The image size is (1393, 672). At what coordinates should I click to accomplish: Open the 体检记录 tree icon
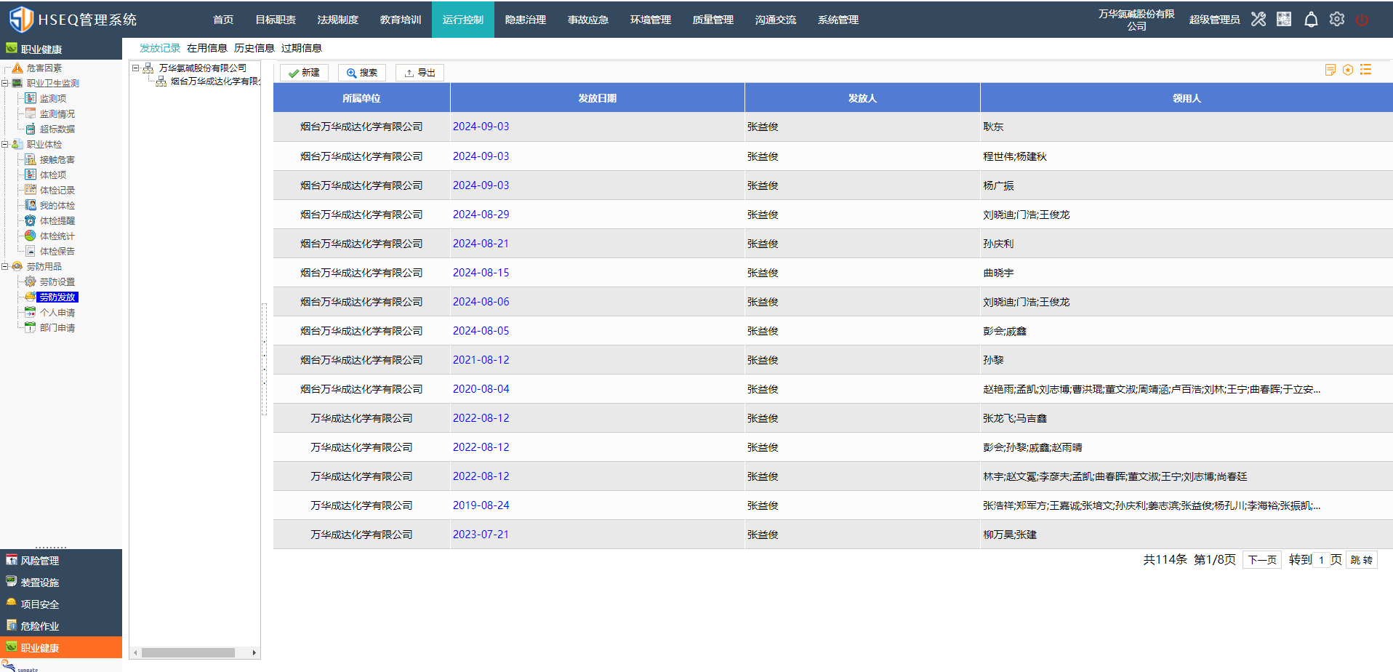click(x=31, y=190)
